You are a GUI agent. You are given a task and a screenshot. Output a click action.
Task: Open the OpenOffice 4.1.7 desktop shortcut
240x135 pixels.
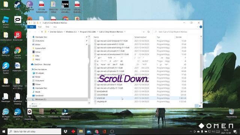pos(18,114)
